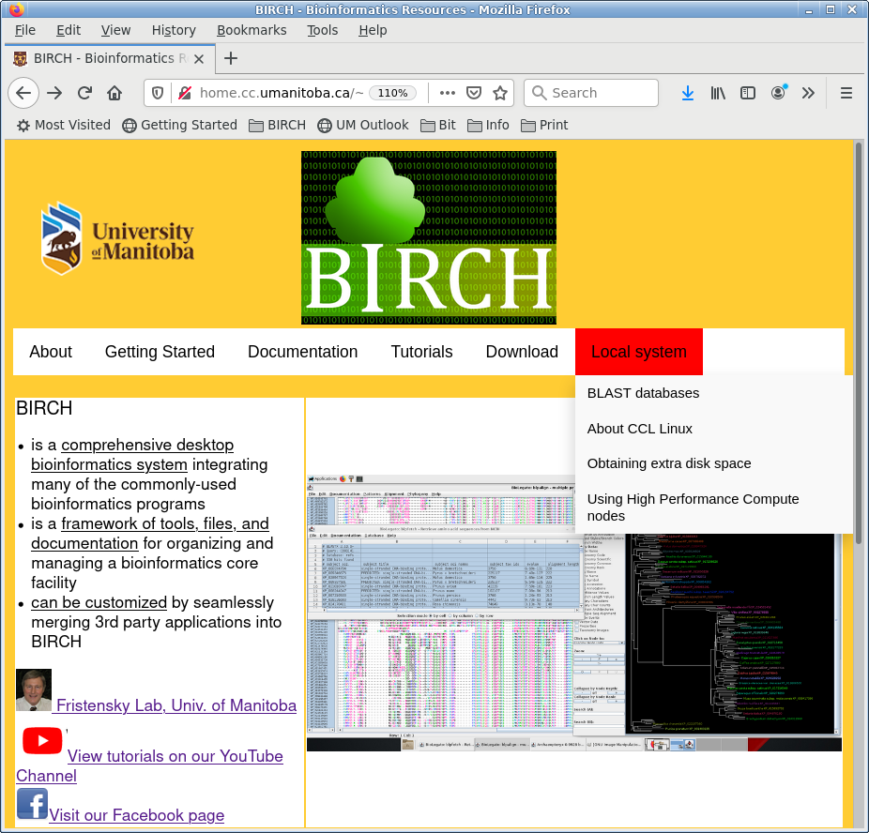Expand the Print bookmarks folder
The height and width of the screenshot is (833, 869).
544,125
